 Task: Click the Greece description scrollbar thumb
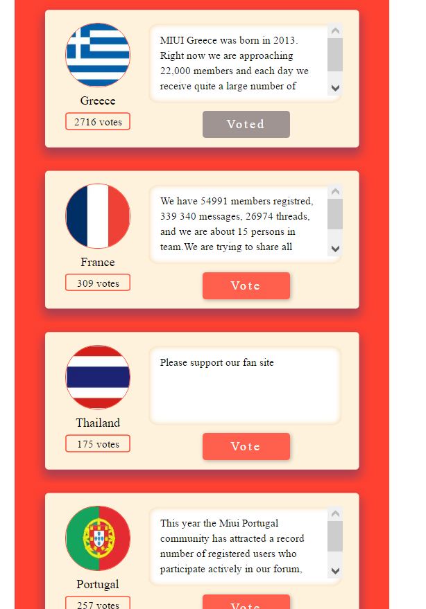(335, 55)
